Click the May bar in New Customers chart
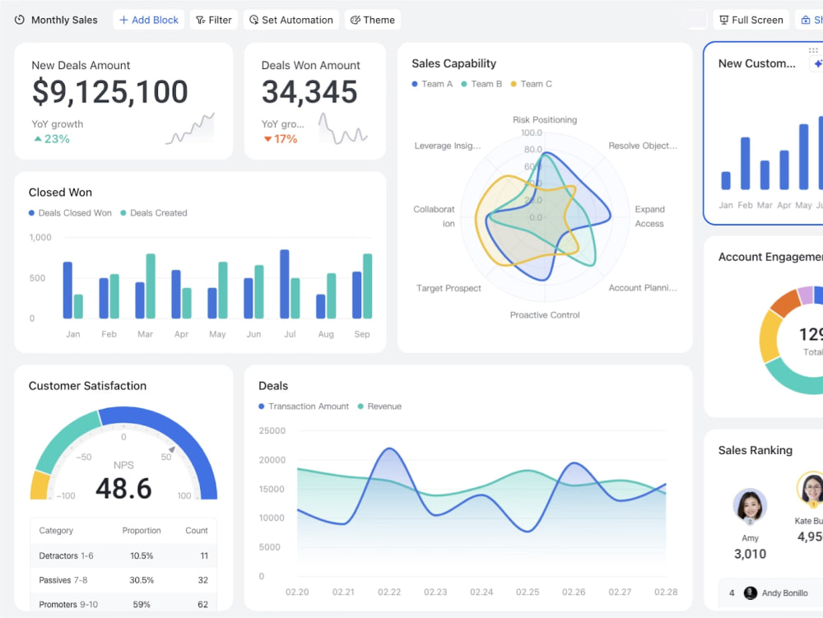 [x=803, y=157]
